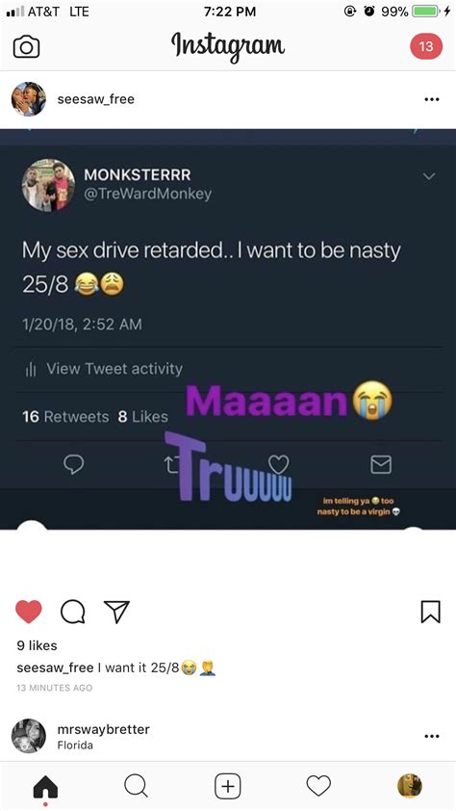Viewport: 456px width, 811px height.
Task: Create new post with plus icon
Action: coord(228,786)
